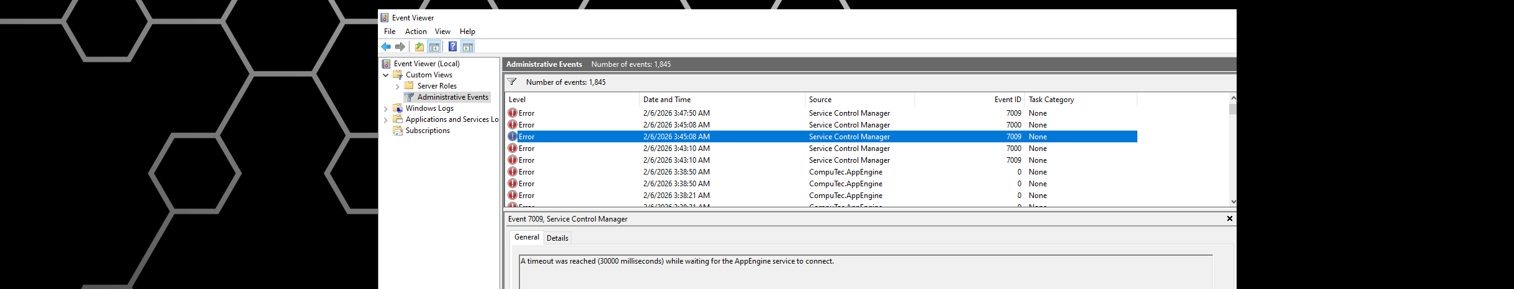
Task: Open the Action menu
Action: click(415, 32)
